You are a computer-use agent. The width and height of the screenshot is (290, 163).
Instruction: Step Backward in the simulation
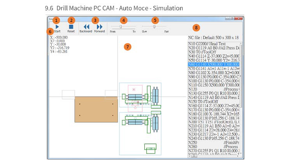pos(86,27)
